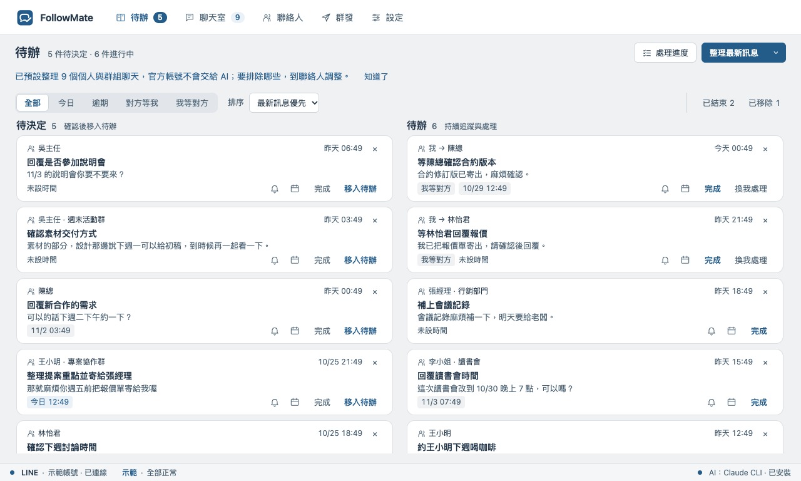Remove the 確認素材交付方式 card with ×

(x=375, y=220)
